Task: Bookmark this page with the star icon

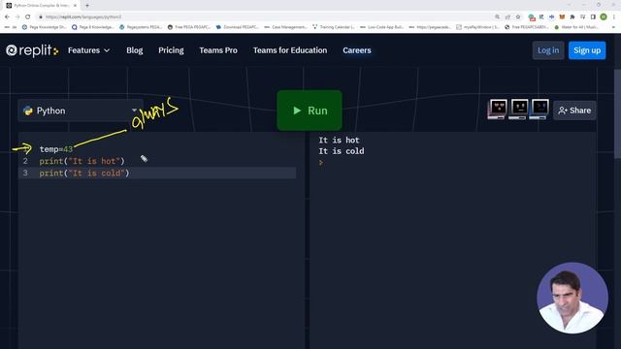Action: point(518,17)
